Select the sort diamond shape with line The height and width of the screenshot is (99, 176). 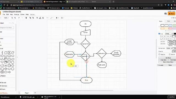click(x=6, y=69)
